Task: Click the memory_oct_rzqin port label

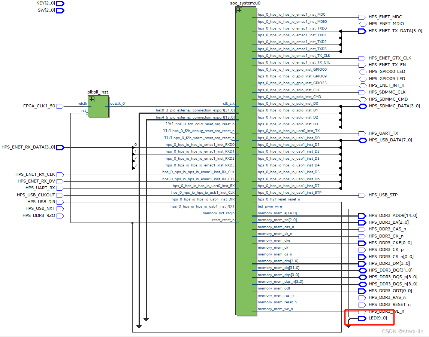Action: tap(218, 213)
